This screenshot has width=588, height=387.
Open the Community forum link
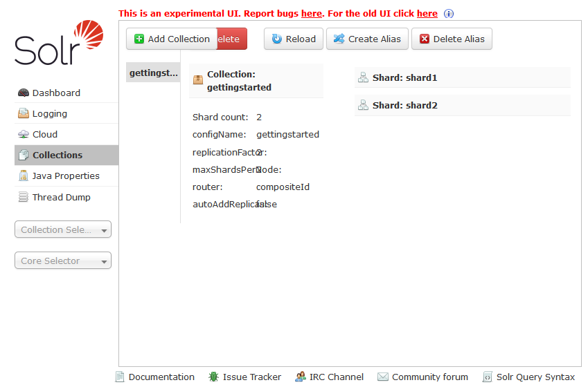(x=430, y=377)
